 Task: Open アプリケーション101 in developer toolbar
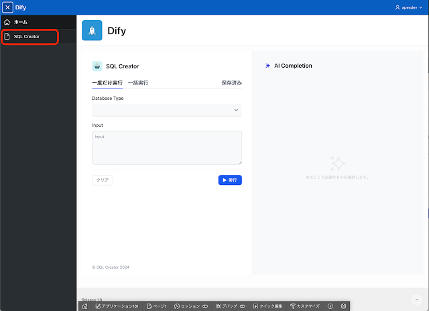[117, 306]
